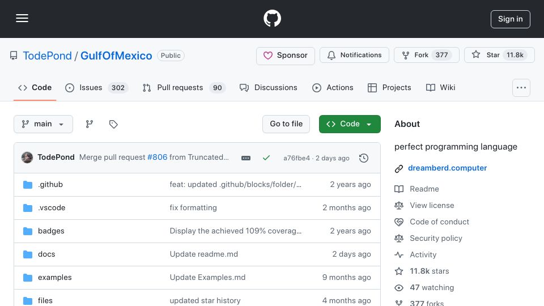
Task: Open the files folder
Action: [x=45, y=301]
